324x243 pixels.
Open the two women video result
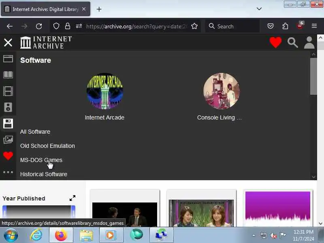pyautogui.click(x=201, y=213)
